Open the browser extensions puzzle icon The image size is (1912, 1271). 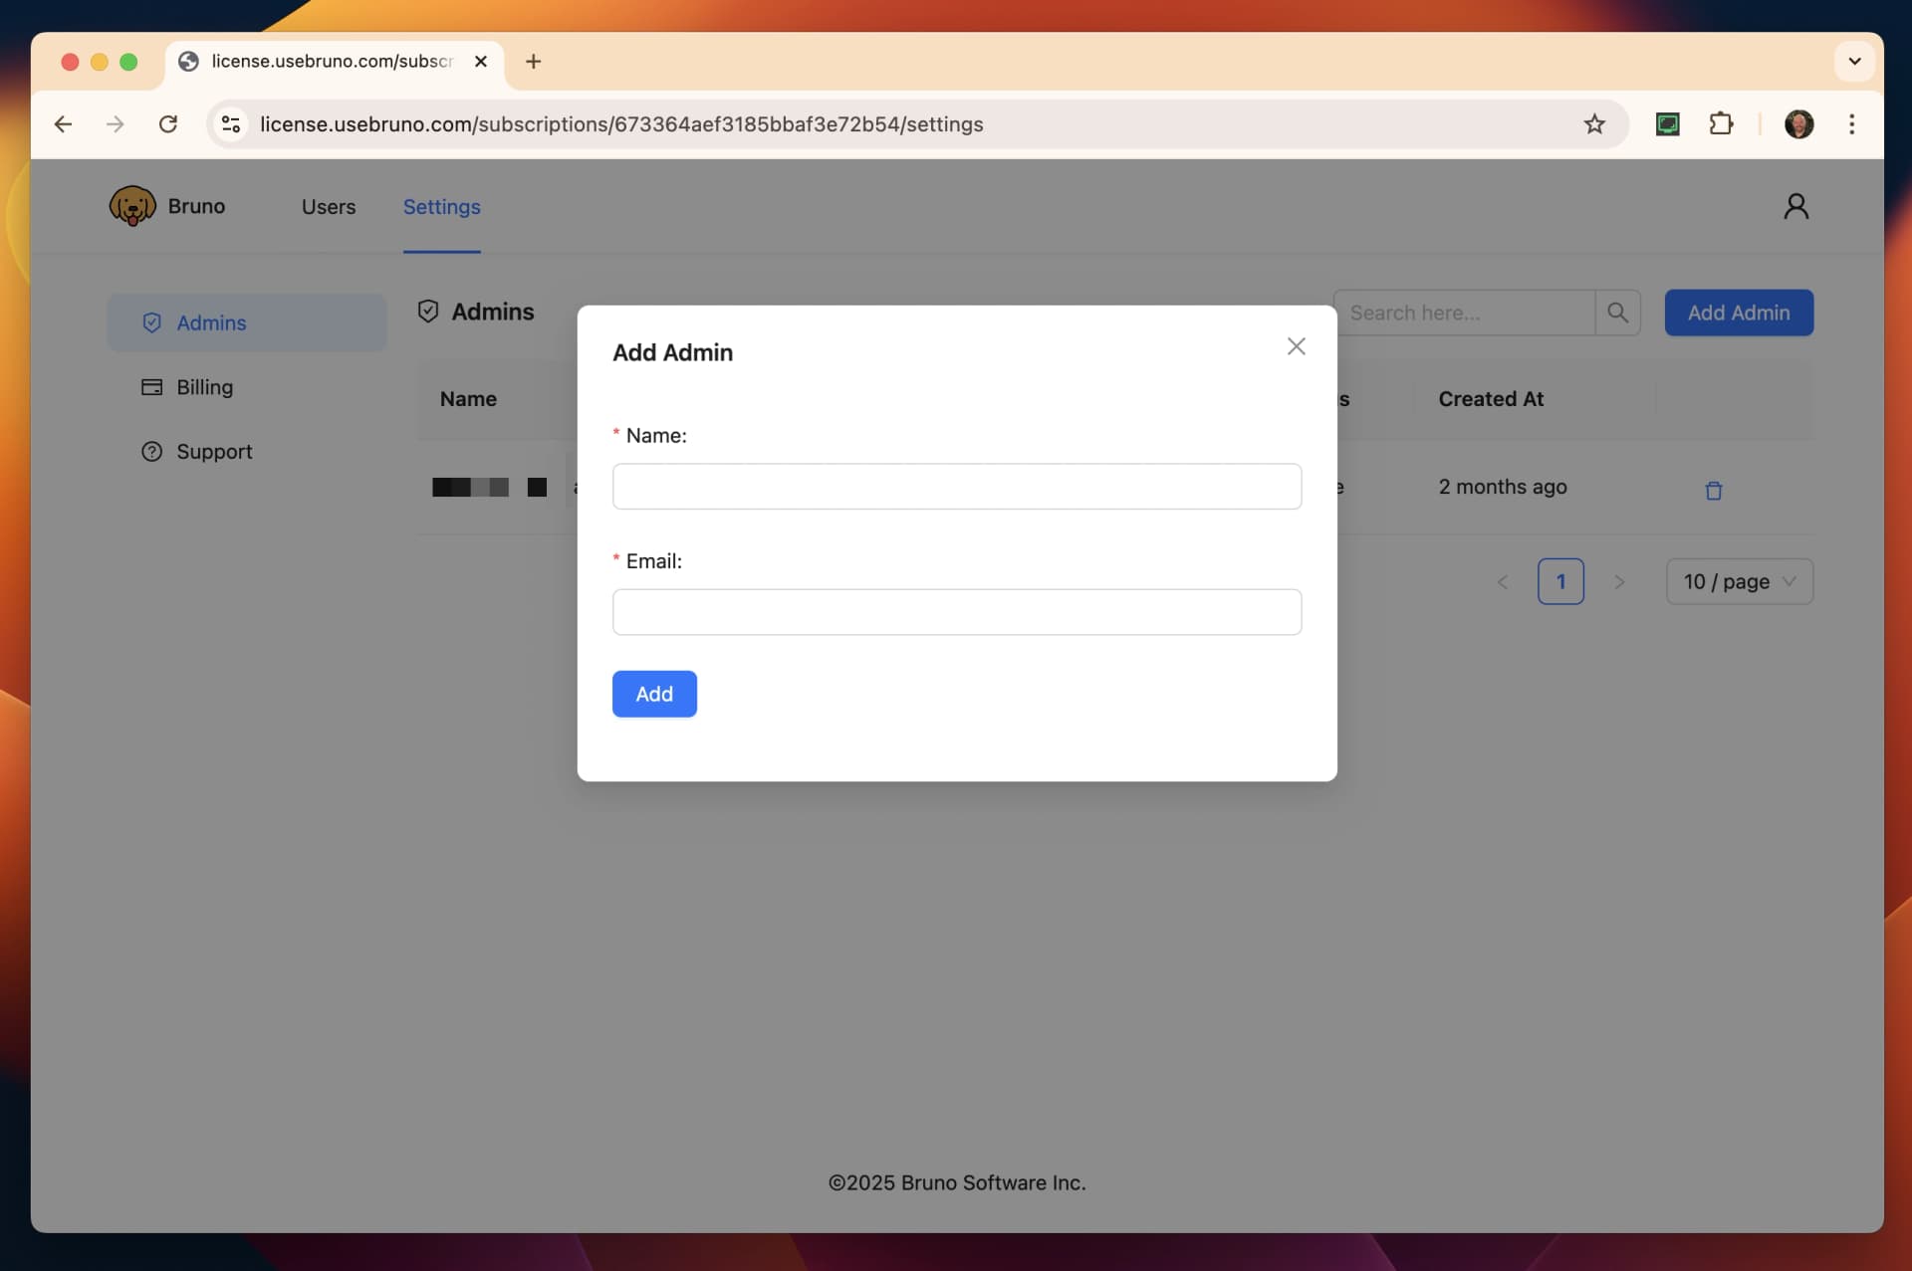point(1721,124)
